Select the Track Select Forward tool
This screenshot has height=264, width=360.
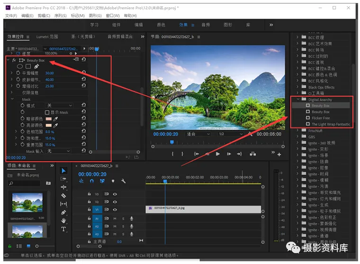point(63,179)
